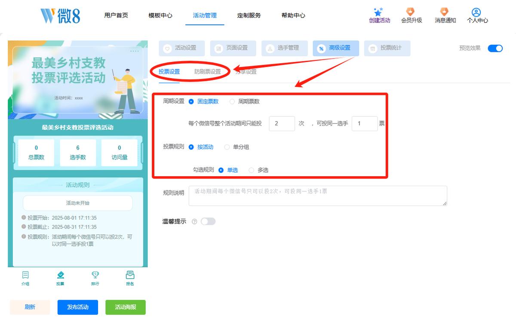This screenshot has width=516, height=328.
Task: Open the 投票设置 sub-tab
Action: pos(169,72)
